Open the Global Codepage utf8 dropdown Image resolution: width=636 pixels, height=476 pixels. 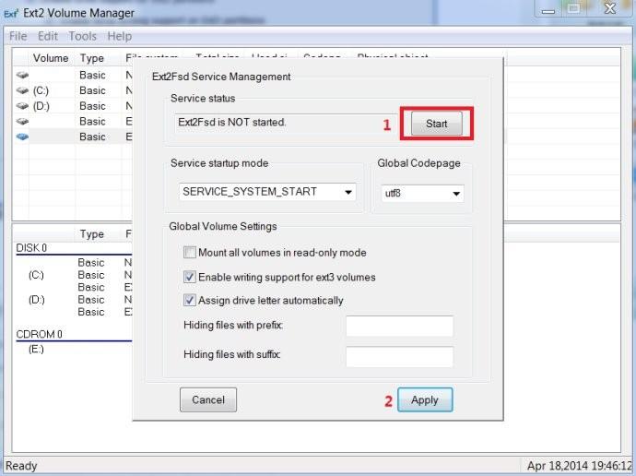tap(422, 194)
